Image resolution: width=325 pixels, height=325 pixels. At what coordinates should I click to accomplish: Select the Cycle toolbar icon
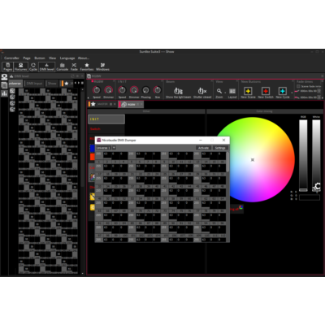coord(33,67)
